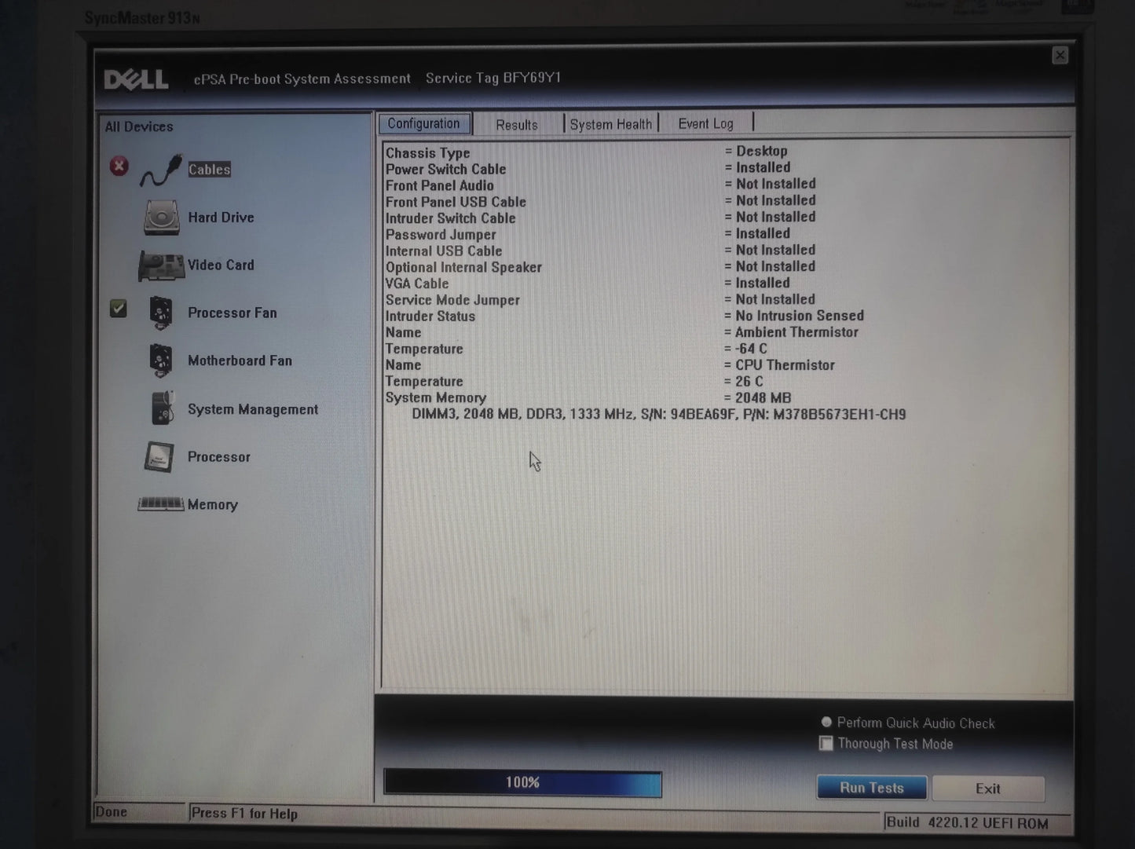Click the Ambient Thermistor value
Screen dimensions: 1135x849
(796, 332)
